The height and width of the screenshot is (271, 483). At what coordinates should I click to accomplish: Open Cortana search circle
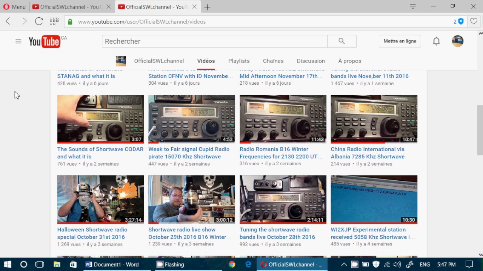23,264
